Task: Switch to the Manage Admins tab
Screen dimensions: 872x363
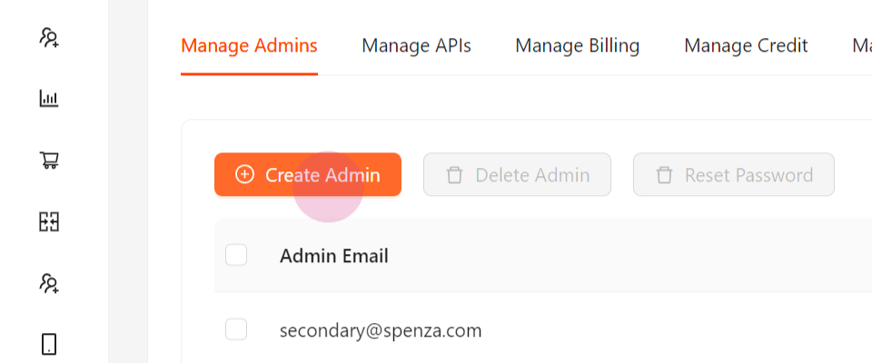Action: point(249,45)
